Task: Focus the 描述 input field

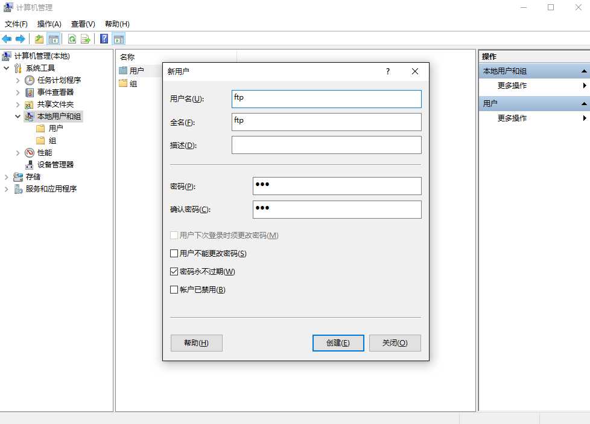Action: 326,145
